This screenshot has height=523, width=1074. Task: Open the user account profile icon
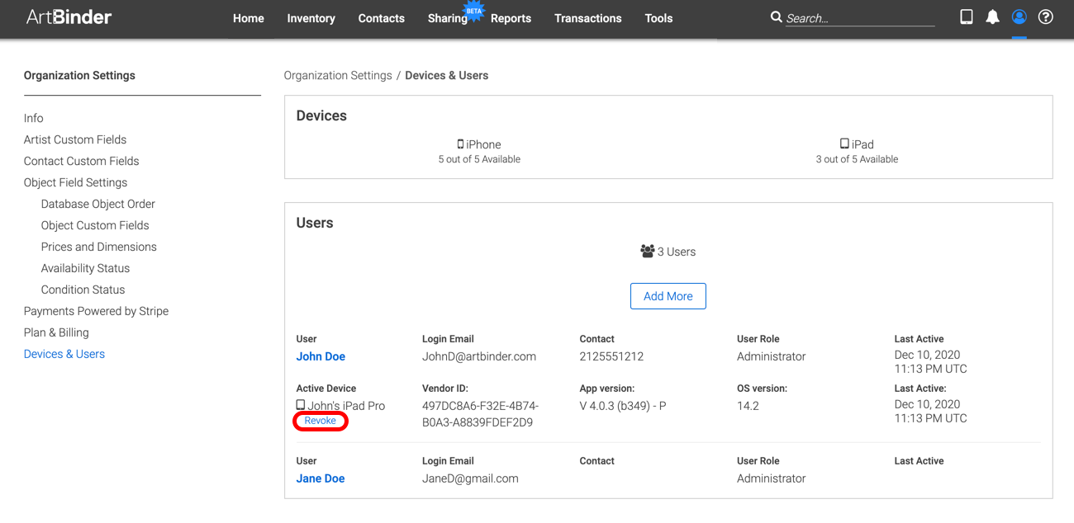point(1019,17)
